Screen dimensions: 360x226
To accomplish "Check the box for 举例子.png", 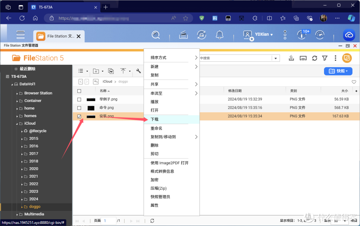I will 79,99.
